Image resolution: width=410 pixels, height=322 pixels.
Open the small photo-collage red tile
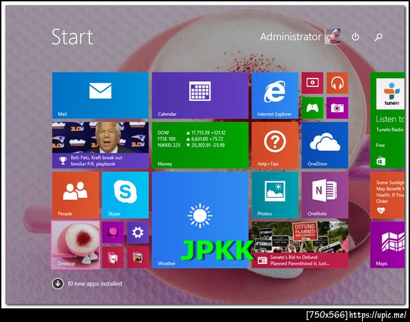(138, 257)
